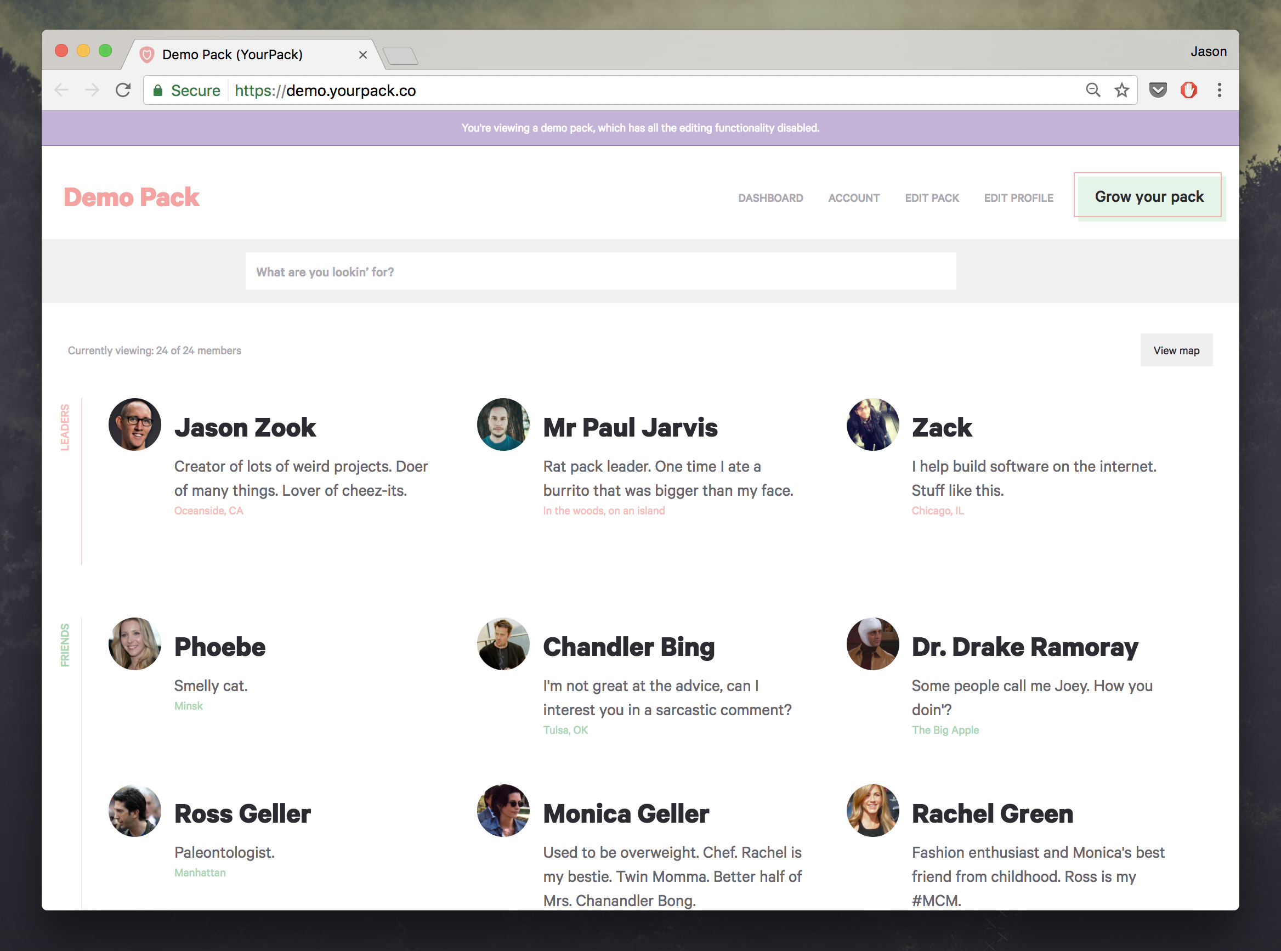The image size is (1281, 951).
Task: Open the Pocket extension icon
Action: 1158,90
